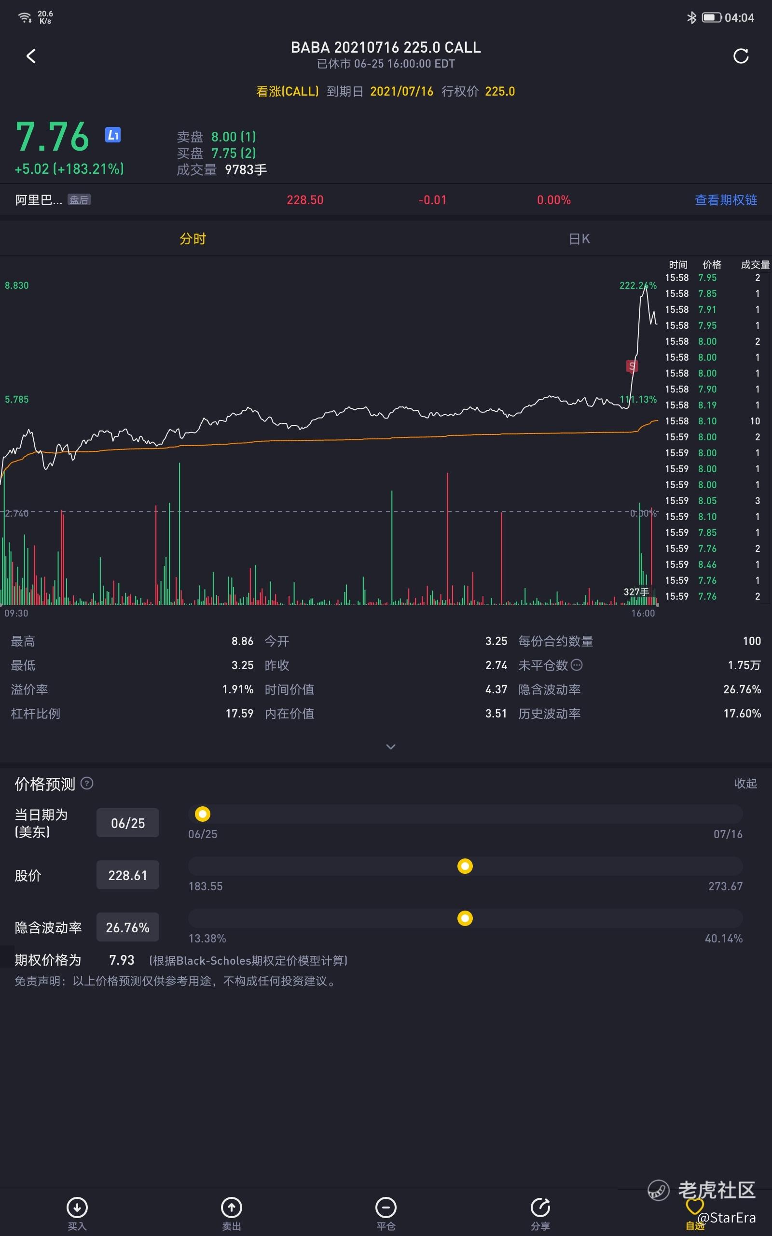This screenshot has height=1236, width=772.
Task: Open the 查看期权链 option chain link
Action: [x=726, y=200]
